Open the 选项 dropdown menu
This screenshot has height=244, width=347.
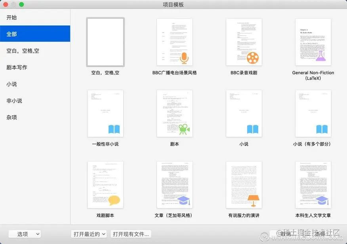[x=25, y=234]
